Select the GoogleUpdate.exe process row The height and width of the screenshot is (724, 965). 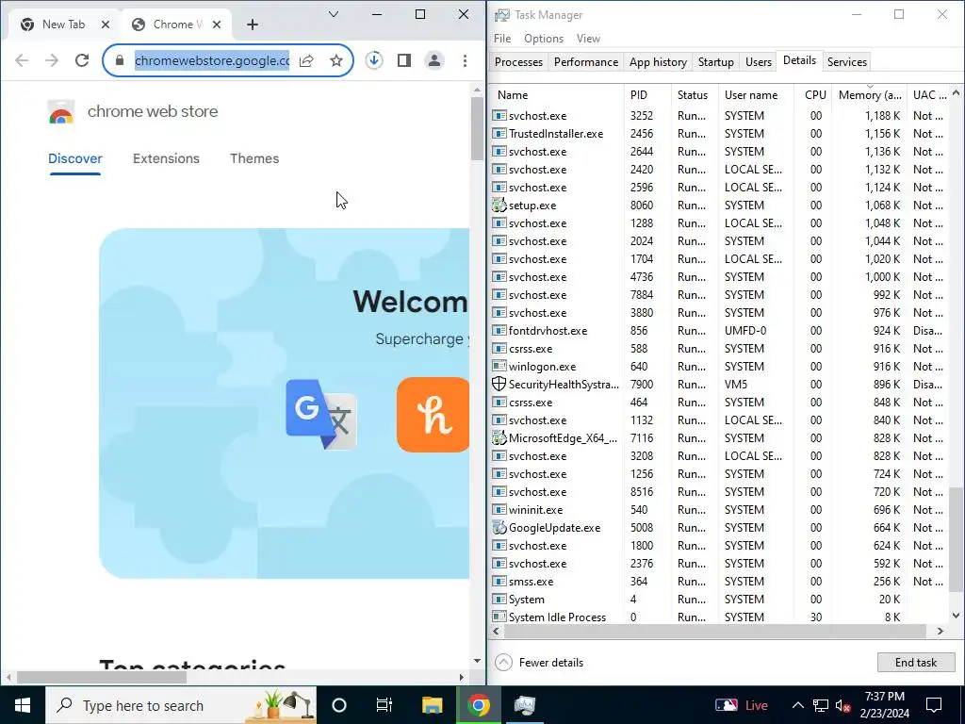point(721,528)
